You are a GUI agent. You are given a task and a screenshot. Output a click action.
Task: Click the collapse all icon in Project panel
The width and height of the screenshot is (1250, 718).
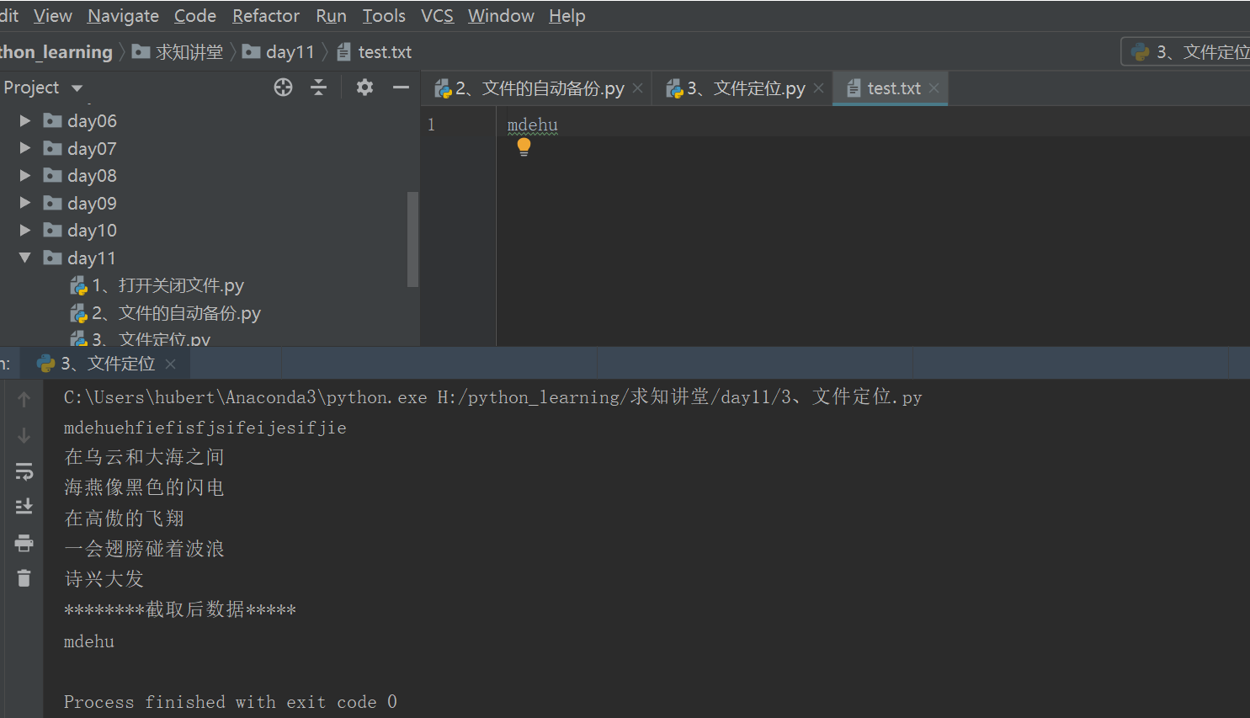[x=318, y=88]
